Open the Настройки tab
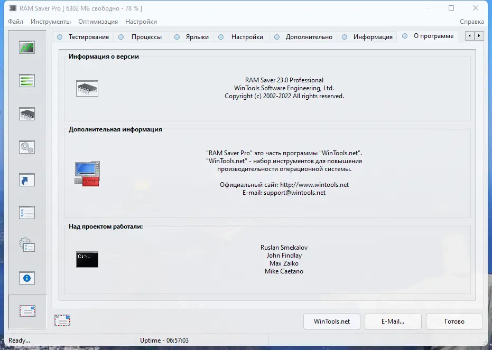 tap(240, 37)
